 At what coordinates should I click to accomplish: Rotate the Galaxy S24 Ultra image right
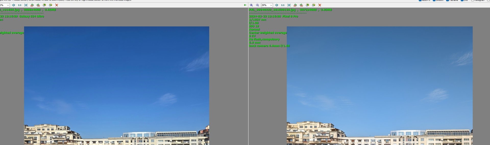(x=38, y=5)
